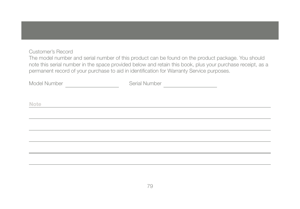300x209 pixels.
Task: Click the first Note line
Action: (150, 107)
